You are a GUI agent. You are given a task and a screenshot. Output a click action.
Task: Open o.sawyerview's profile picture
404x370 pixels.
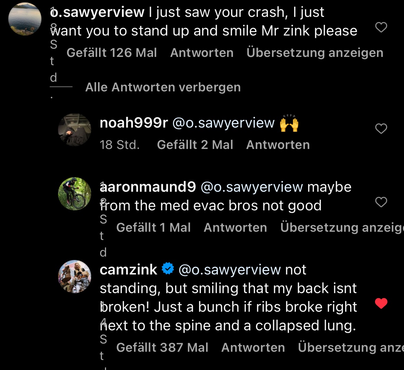pos(25,19)
